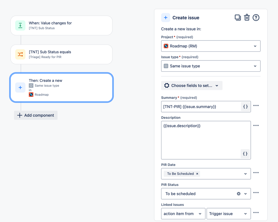Image resolution: width=278 pixels, height=222 pixels.
Task: Click the Linked Issues label
Action: 172,205
